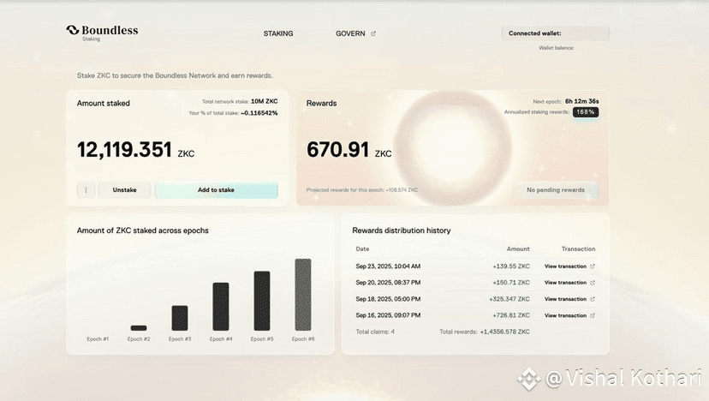Open external icon for Sep 20 transaction
Screen dimensions: 709x401
593,283
